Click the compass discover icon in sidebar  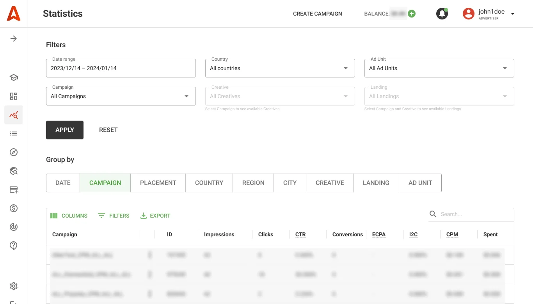point(14,152)
